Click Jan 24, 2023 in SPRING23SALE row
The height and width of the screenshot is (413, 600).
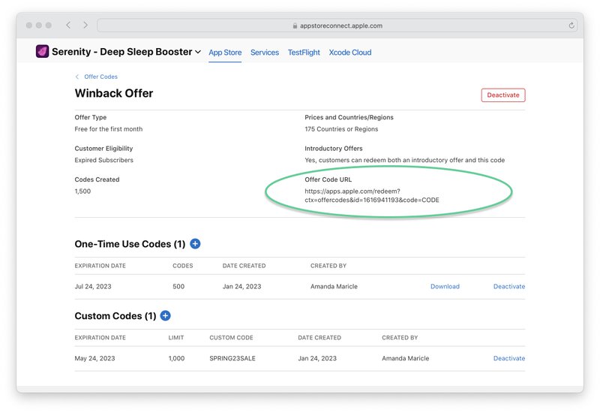317,358
